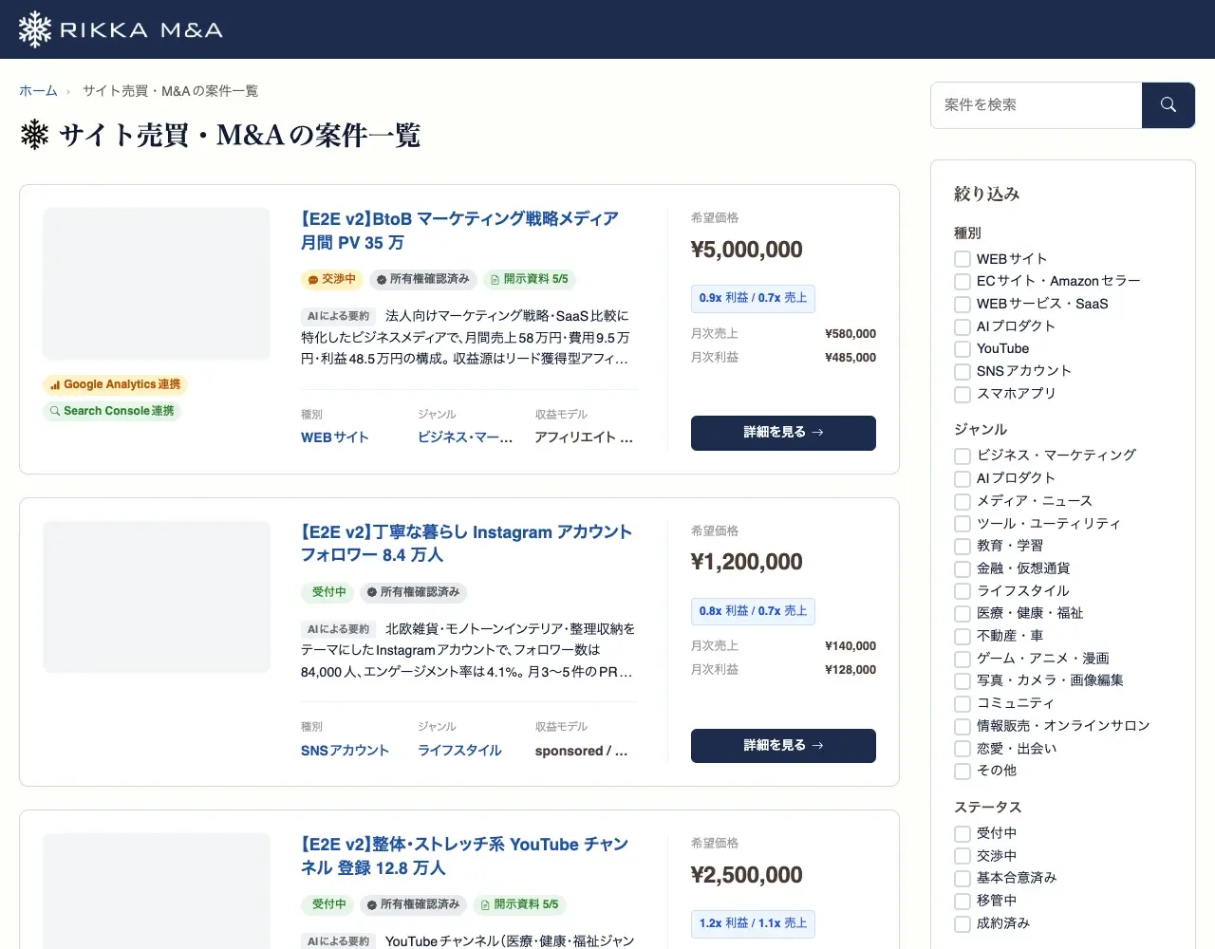The image size is (1215, 949).
Task: Click 所有権確認済み badge on Instagram listing
Action: tap(413, 592)
